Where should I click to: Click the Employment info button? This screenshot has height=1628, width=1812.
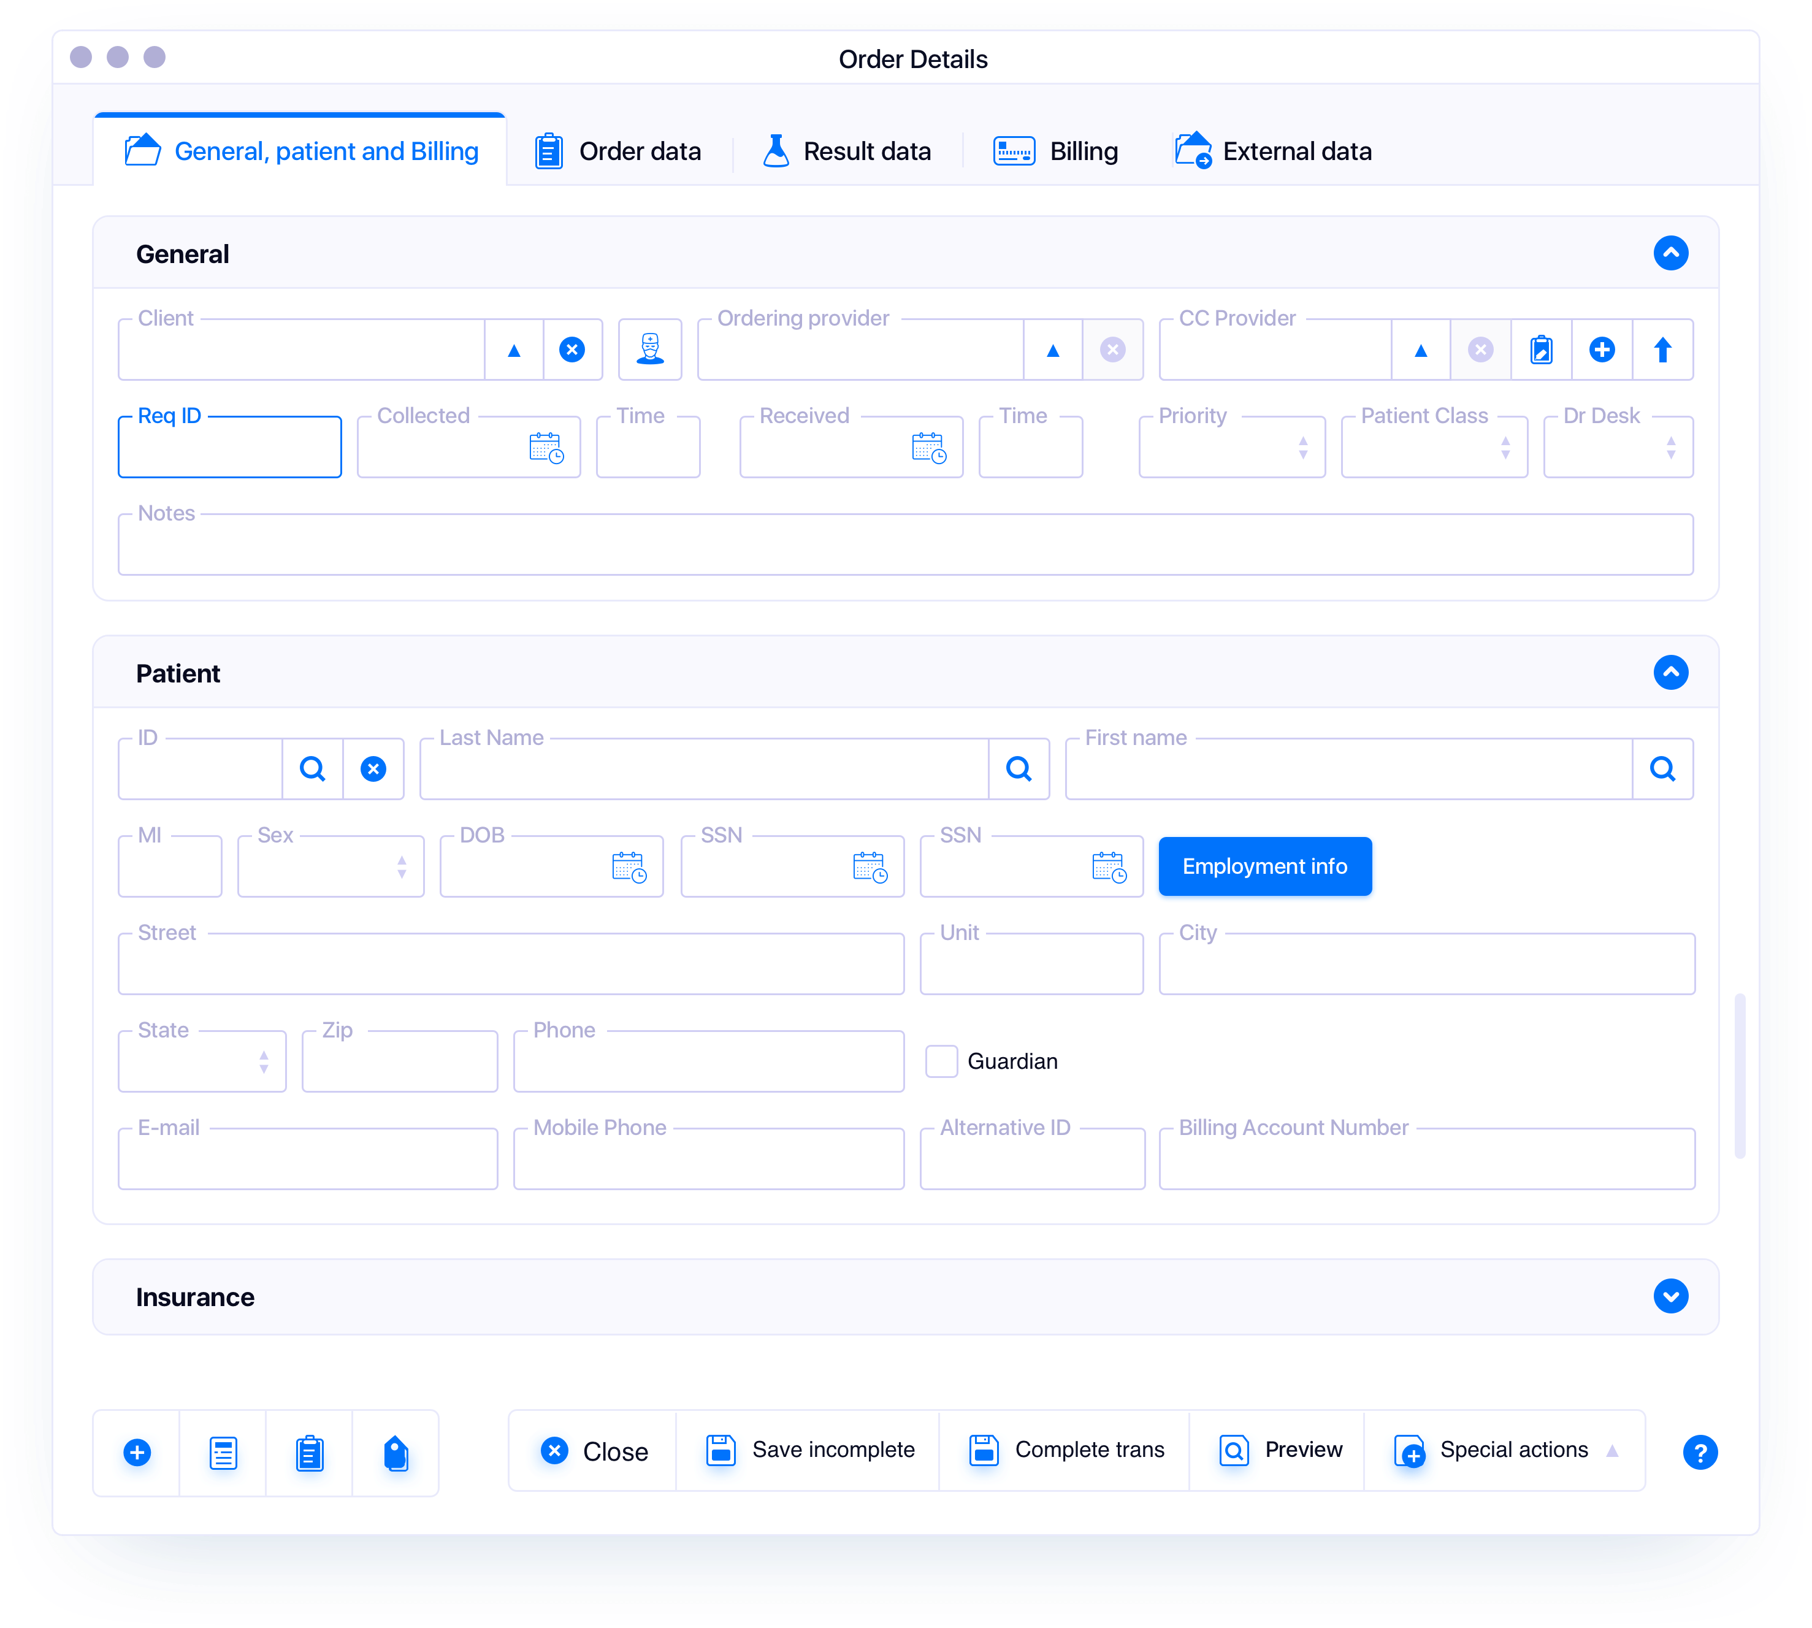click(1264, 866)
